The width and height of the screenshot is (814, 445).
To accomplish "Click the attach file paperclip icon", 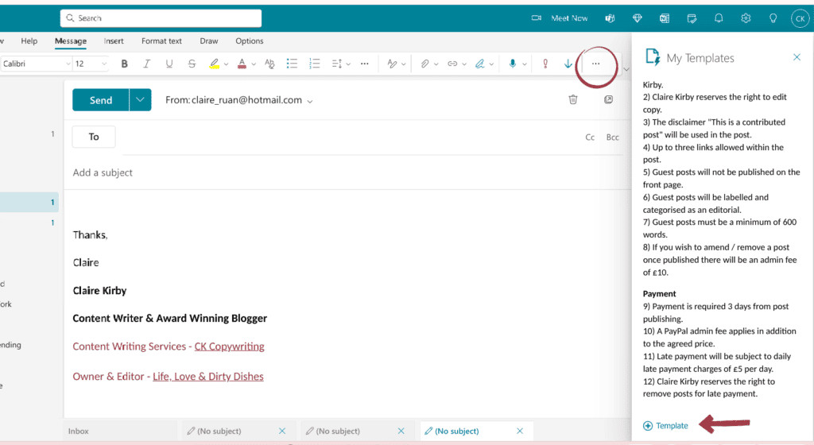I will [424, 64].
